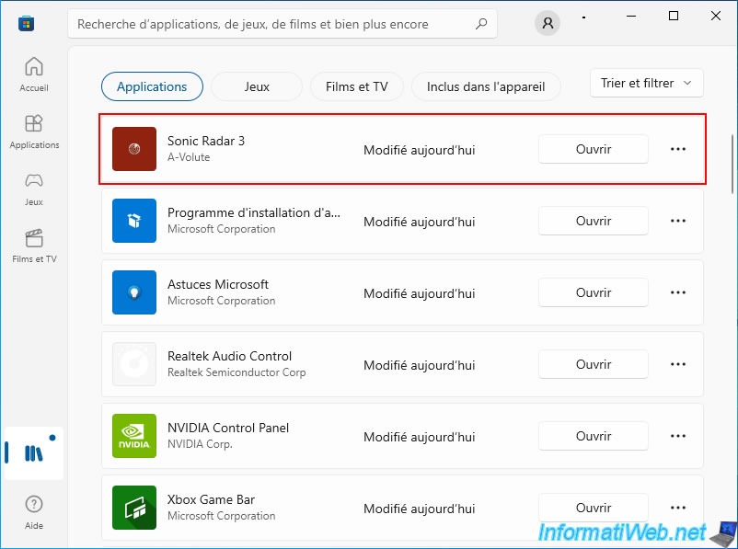Viewport: 738px width, 549px height.
Task: Click Ouvrir for Realtek Audio Control
Action: point(593,364)
